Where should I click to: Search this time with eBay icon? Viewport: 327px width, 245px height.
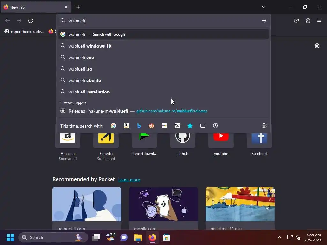coord(164,126)
